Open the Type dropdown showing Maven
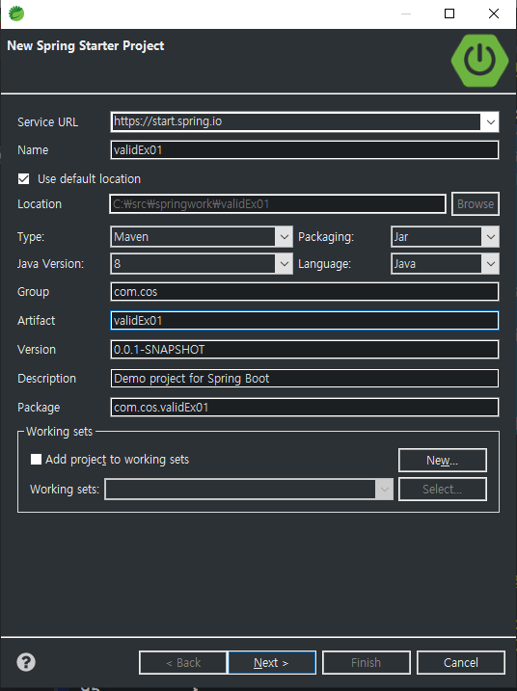The image size is (517, 691). (x=285, y=237)
